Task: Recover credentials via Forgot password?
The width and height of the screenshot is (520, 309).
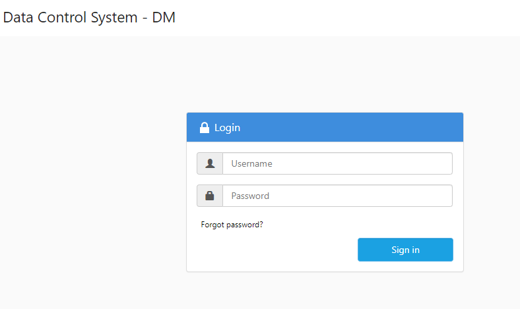Action: tap(232, 225)
